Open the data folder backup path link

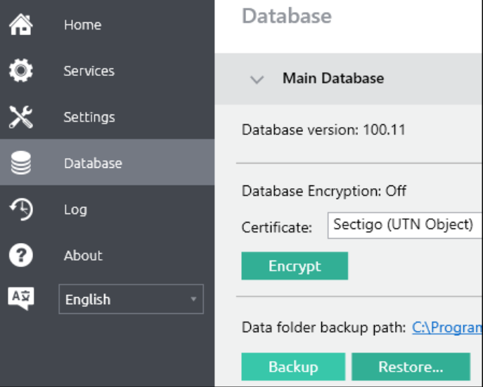click(446, 327)
